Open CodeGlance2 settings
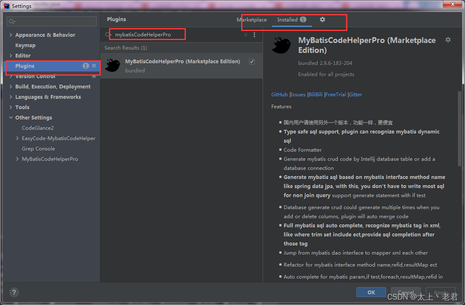The image size is (465, 305). pos(38,128)
